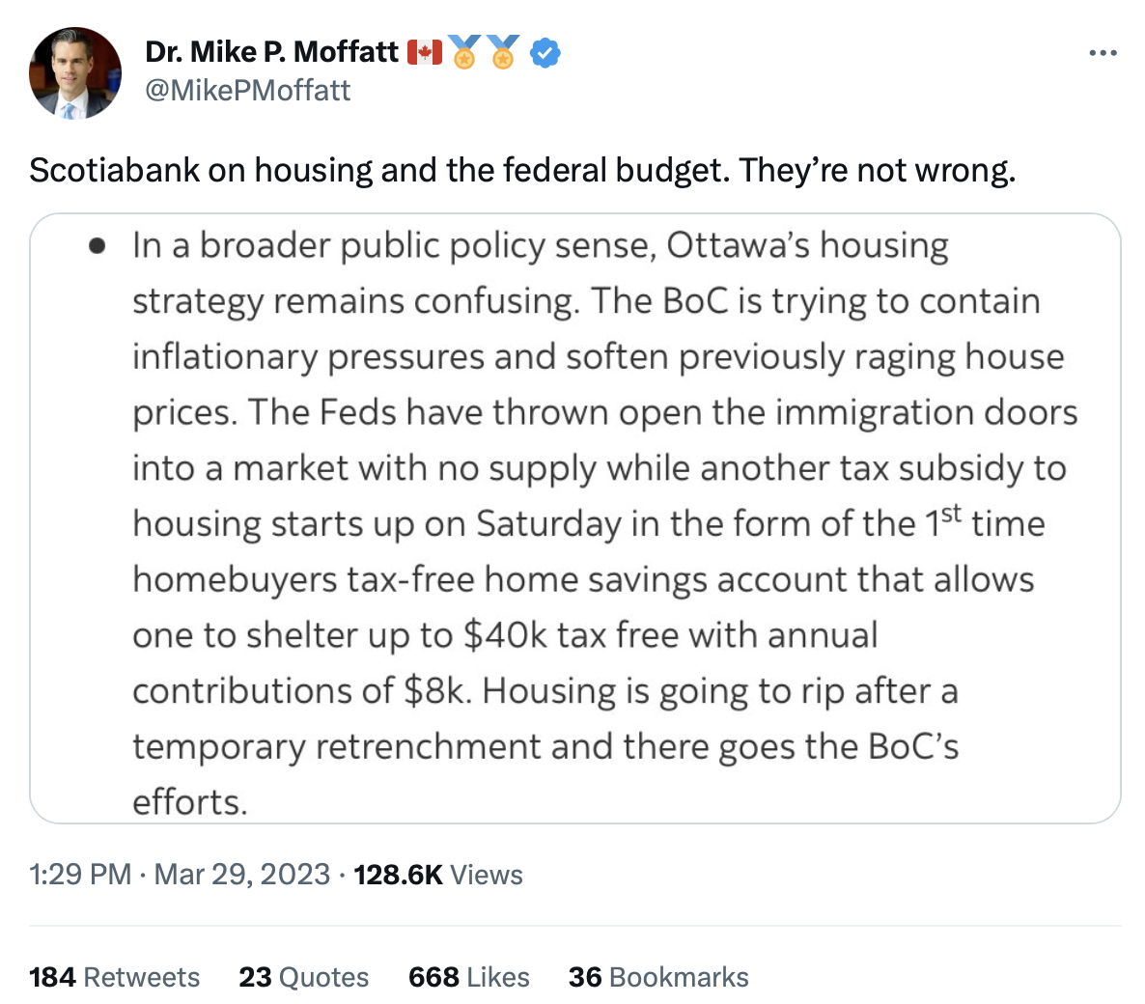The image size is (1145, 1004).
Task: Click the word Scotiabank in the tweet text
Action: pos(115,171)
